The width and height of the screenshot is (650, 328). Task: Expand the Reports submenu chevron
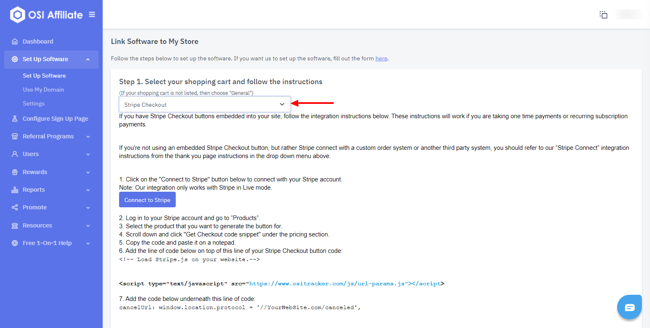[88, 190]
